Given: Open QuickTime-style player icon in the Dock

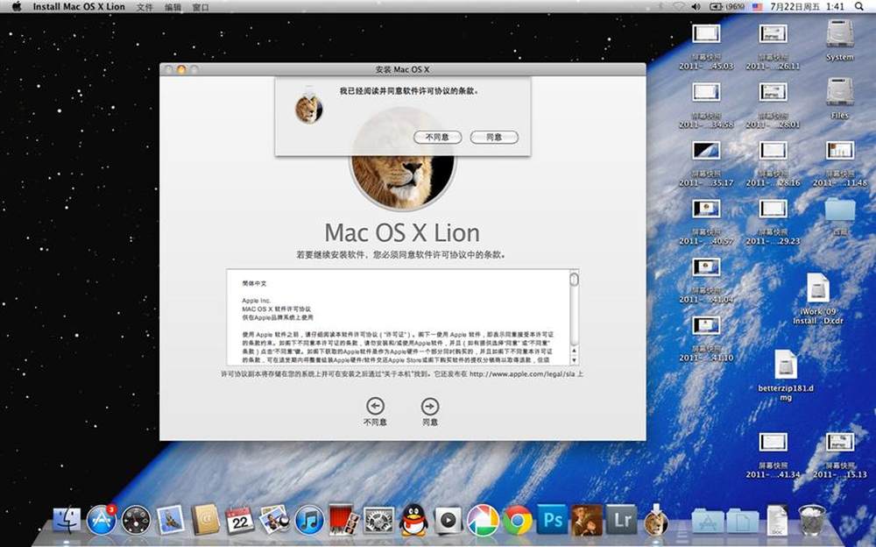Looking at the screenshot, I should pyautogui.click(x=448, y=521).
